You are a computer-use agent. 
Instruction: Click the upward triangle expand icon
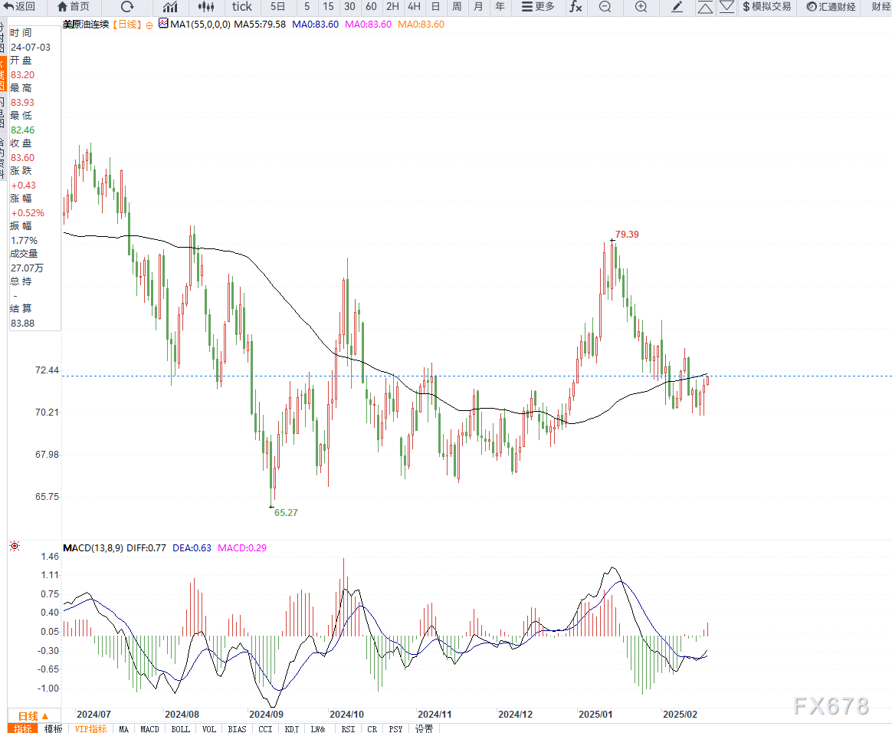pyautogui.click(x=705, y=7)
